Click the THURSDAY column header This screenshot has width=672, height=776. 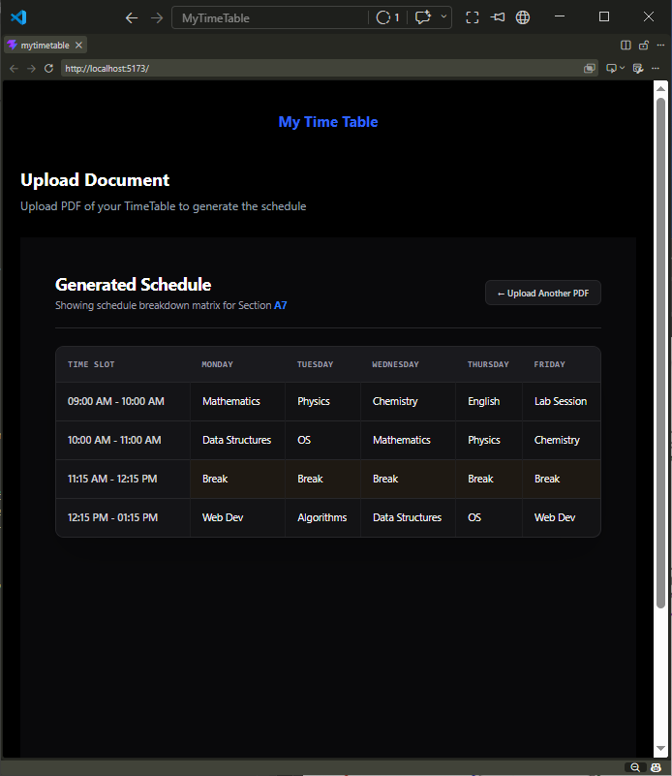point(488,364)
